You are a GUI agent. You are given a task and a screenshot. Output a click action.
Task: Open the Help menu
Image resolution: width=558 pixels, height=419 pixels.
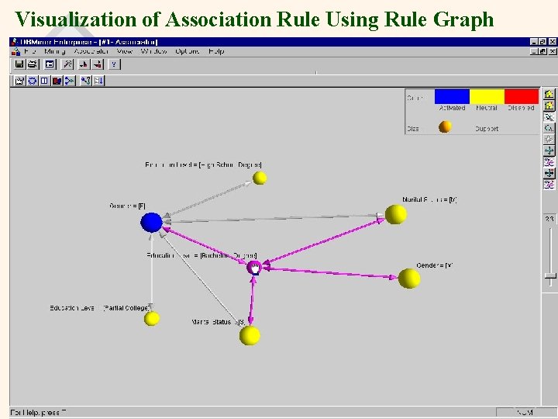click(216, 51)
